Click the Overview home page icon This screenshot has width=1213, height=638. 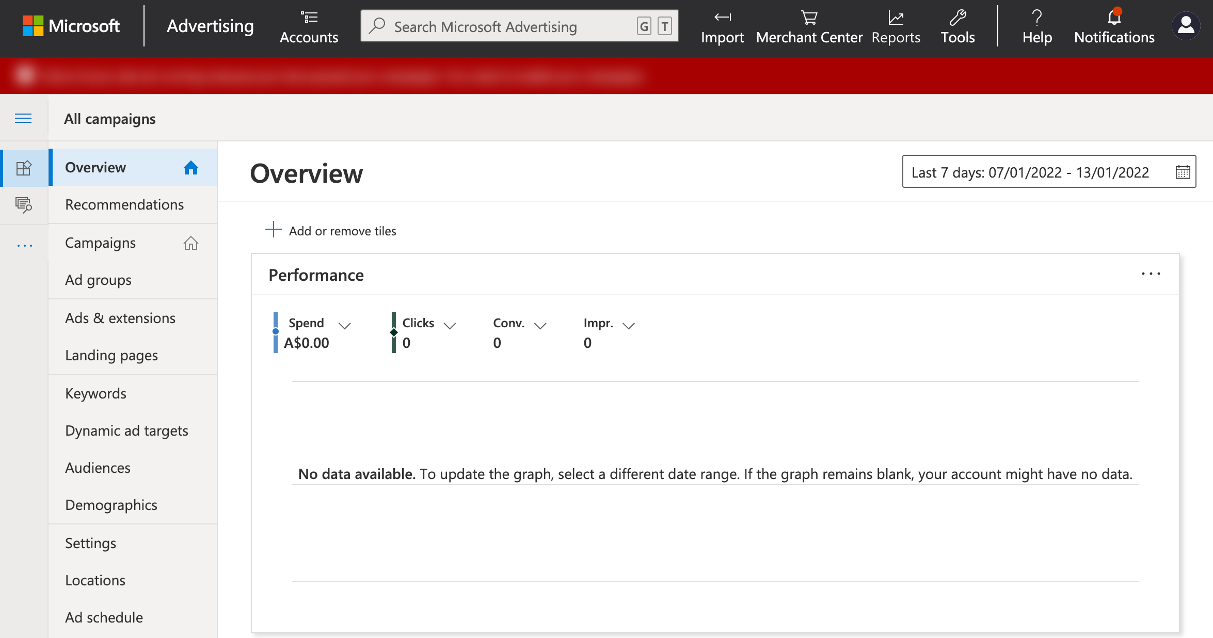tap(191, 168)
